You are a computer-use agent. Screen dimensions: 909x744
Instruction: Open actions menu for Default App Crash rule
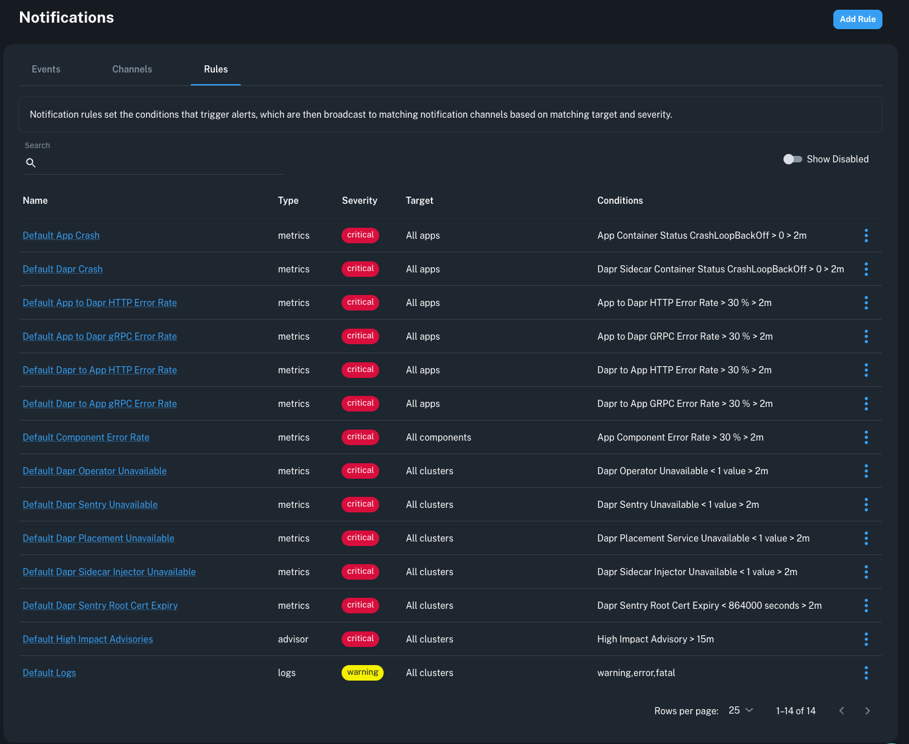click(x=866, y=235)
